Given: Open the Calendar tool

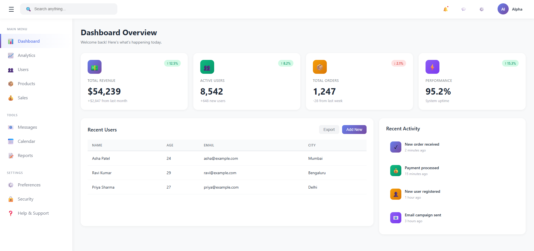Looking at the screenshot, I should 26,141.
